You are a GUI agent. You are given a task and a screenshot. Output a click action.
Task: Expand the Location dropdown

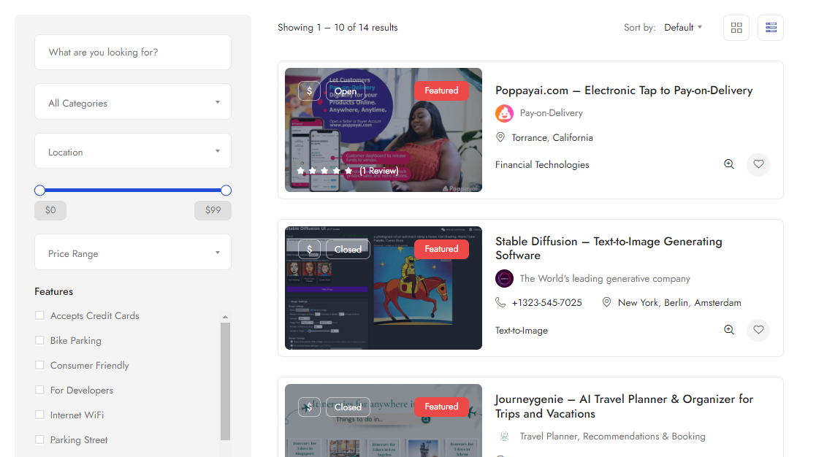coord(133,151)
